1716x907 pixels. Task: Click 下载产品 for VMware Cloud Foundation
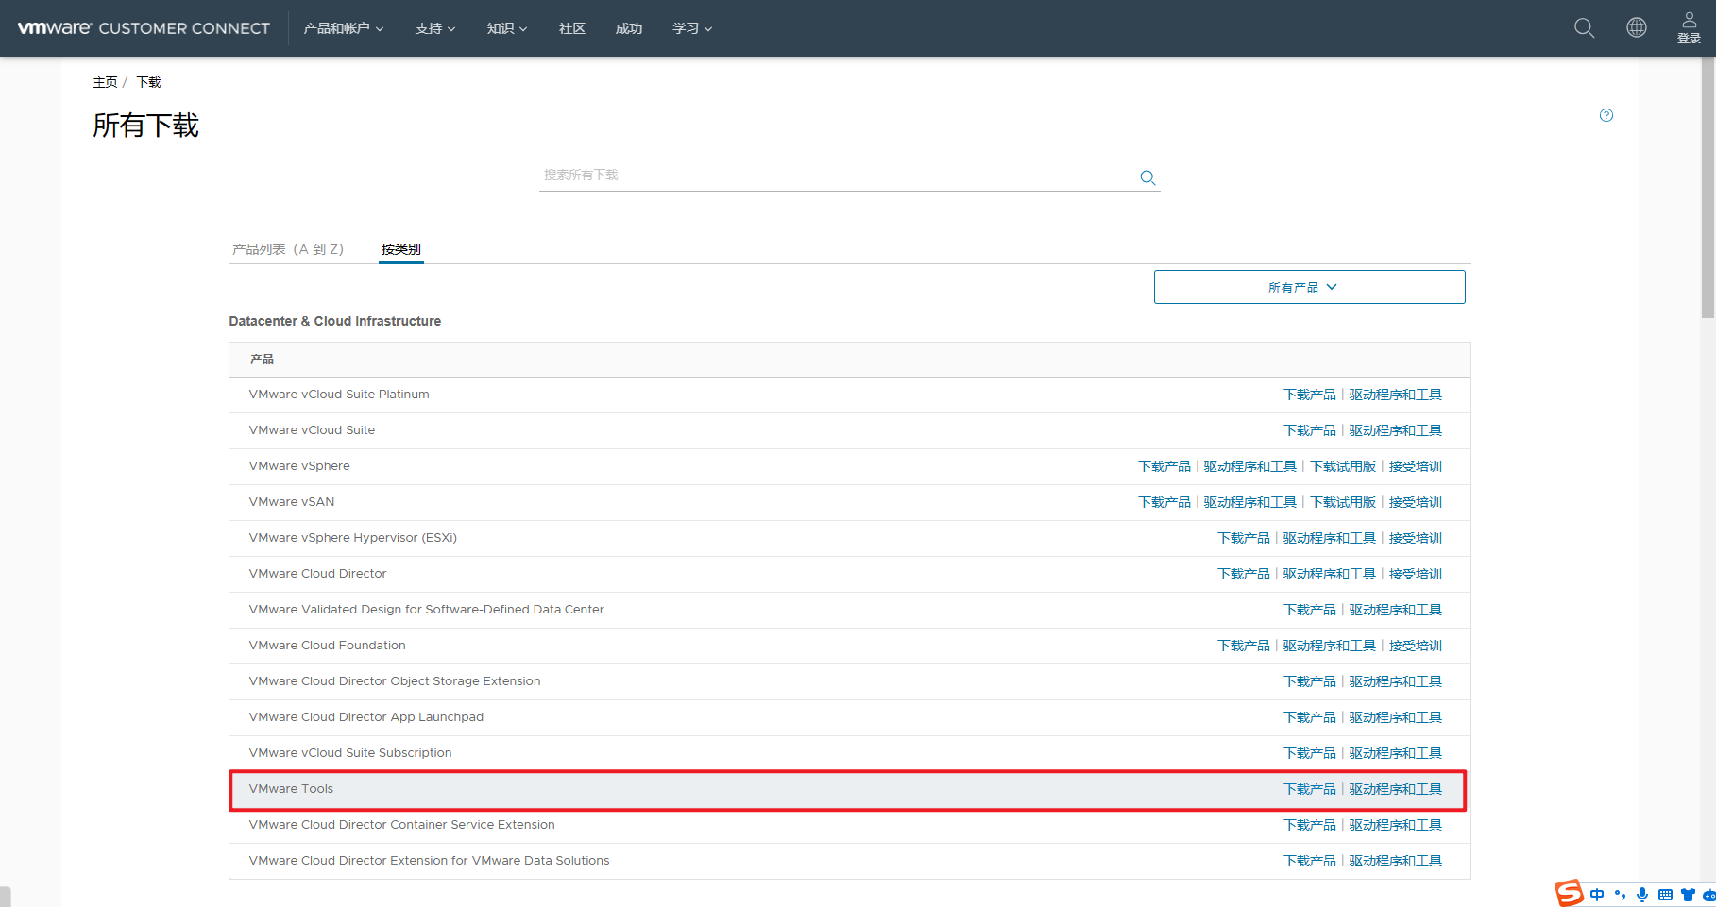click(x=1244, y=646)
